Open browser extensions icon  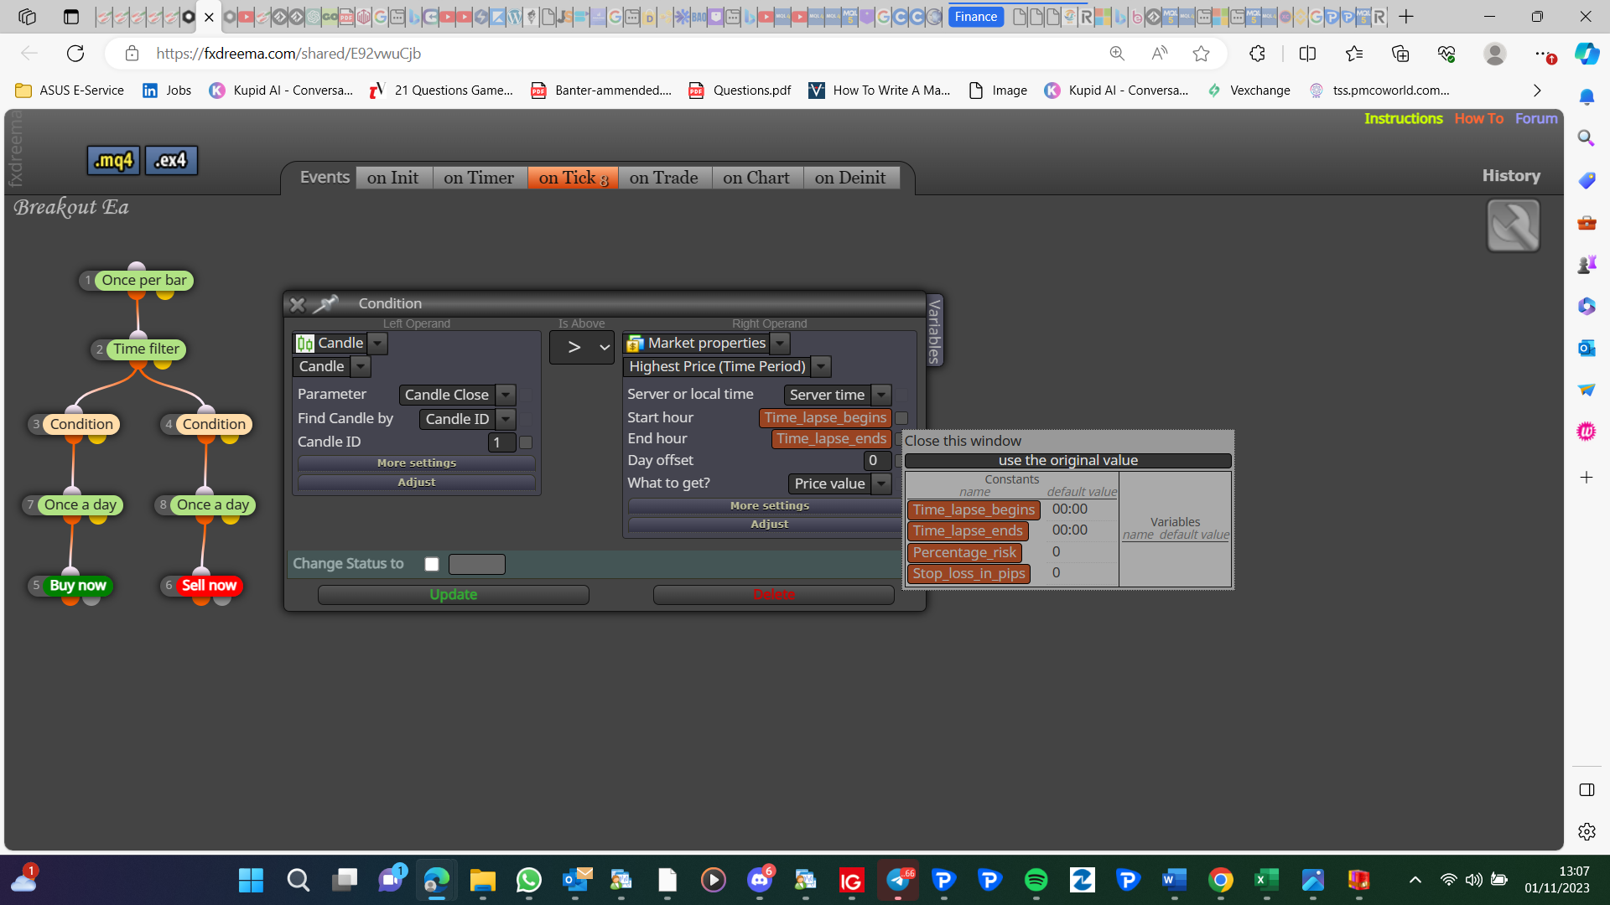pos(1257,54)
